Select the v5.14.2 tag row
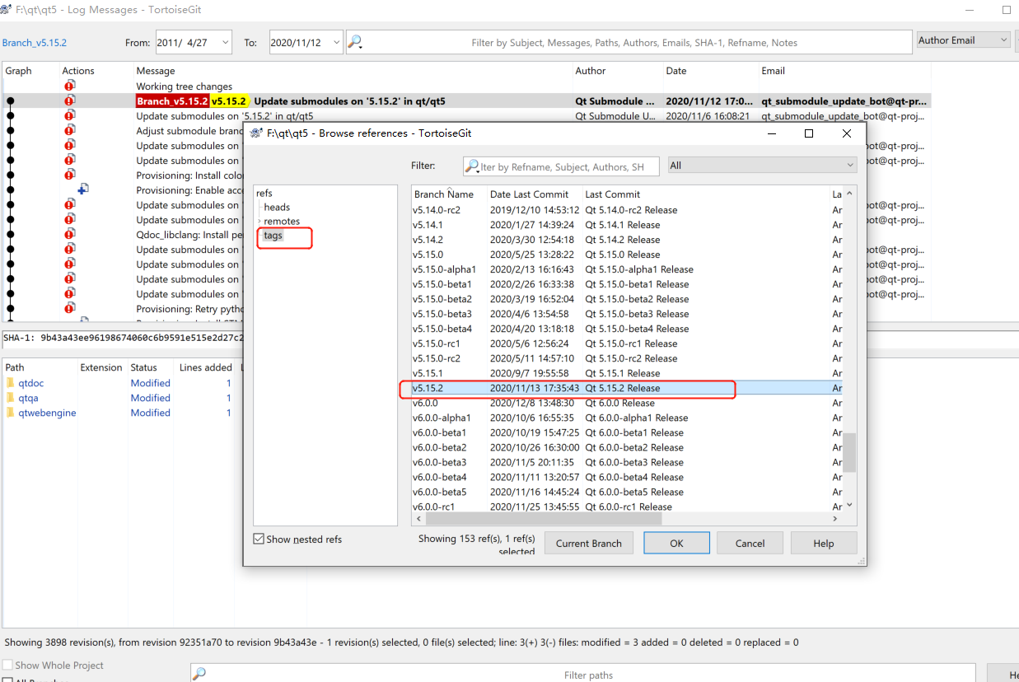 (x=627, y=240)
